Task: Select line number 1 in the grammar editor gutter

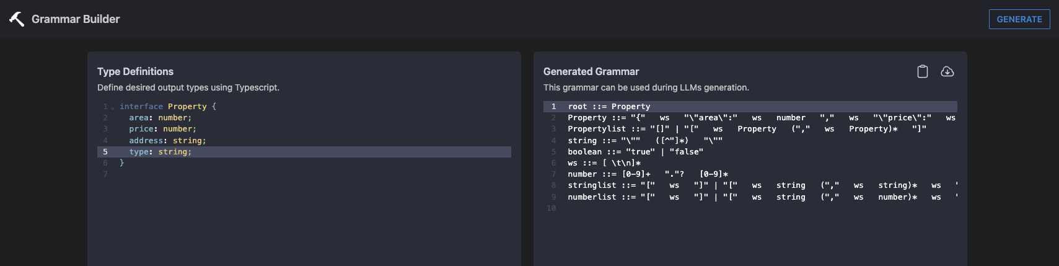Action: [553, 107]
